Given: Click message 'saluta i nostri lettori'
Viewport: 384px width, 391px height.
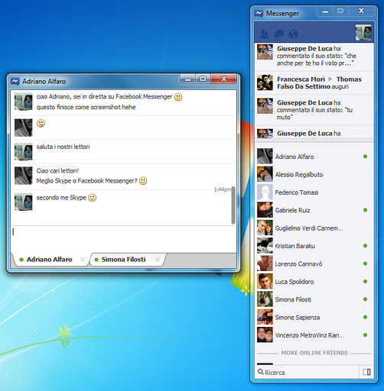Looking at the screenshot, I should [63, 147].
